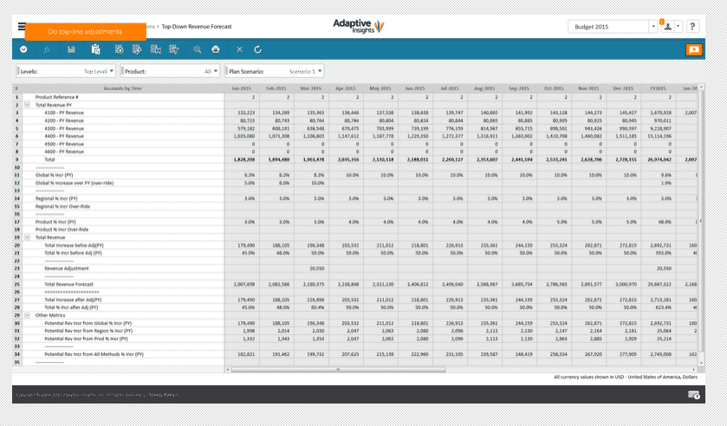Viewport: 727px width, 426px height.
Task: Open the Levels dropdown
Action: point(64,71)
